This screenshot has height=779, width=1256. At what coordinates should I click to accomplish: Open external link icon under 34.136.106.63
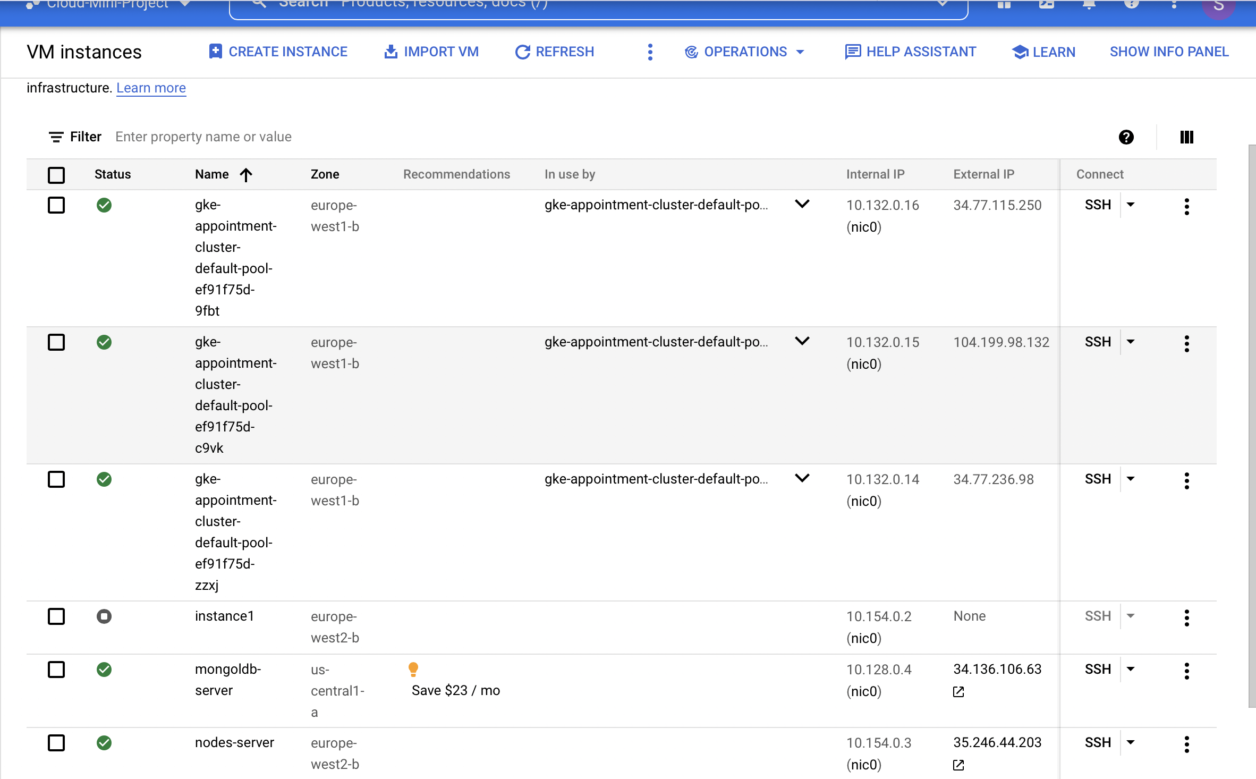(x=958, y=692)
